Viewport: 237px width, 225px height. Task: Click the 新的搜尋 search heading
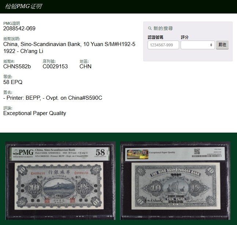163,28
